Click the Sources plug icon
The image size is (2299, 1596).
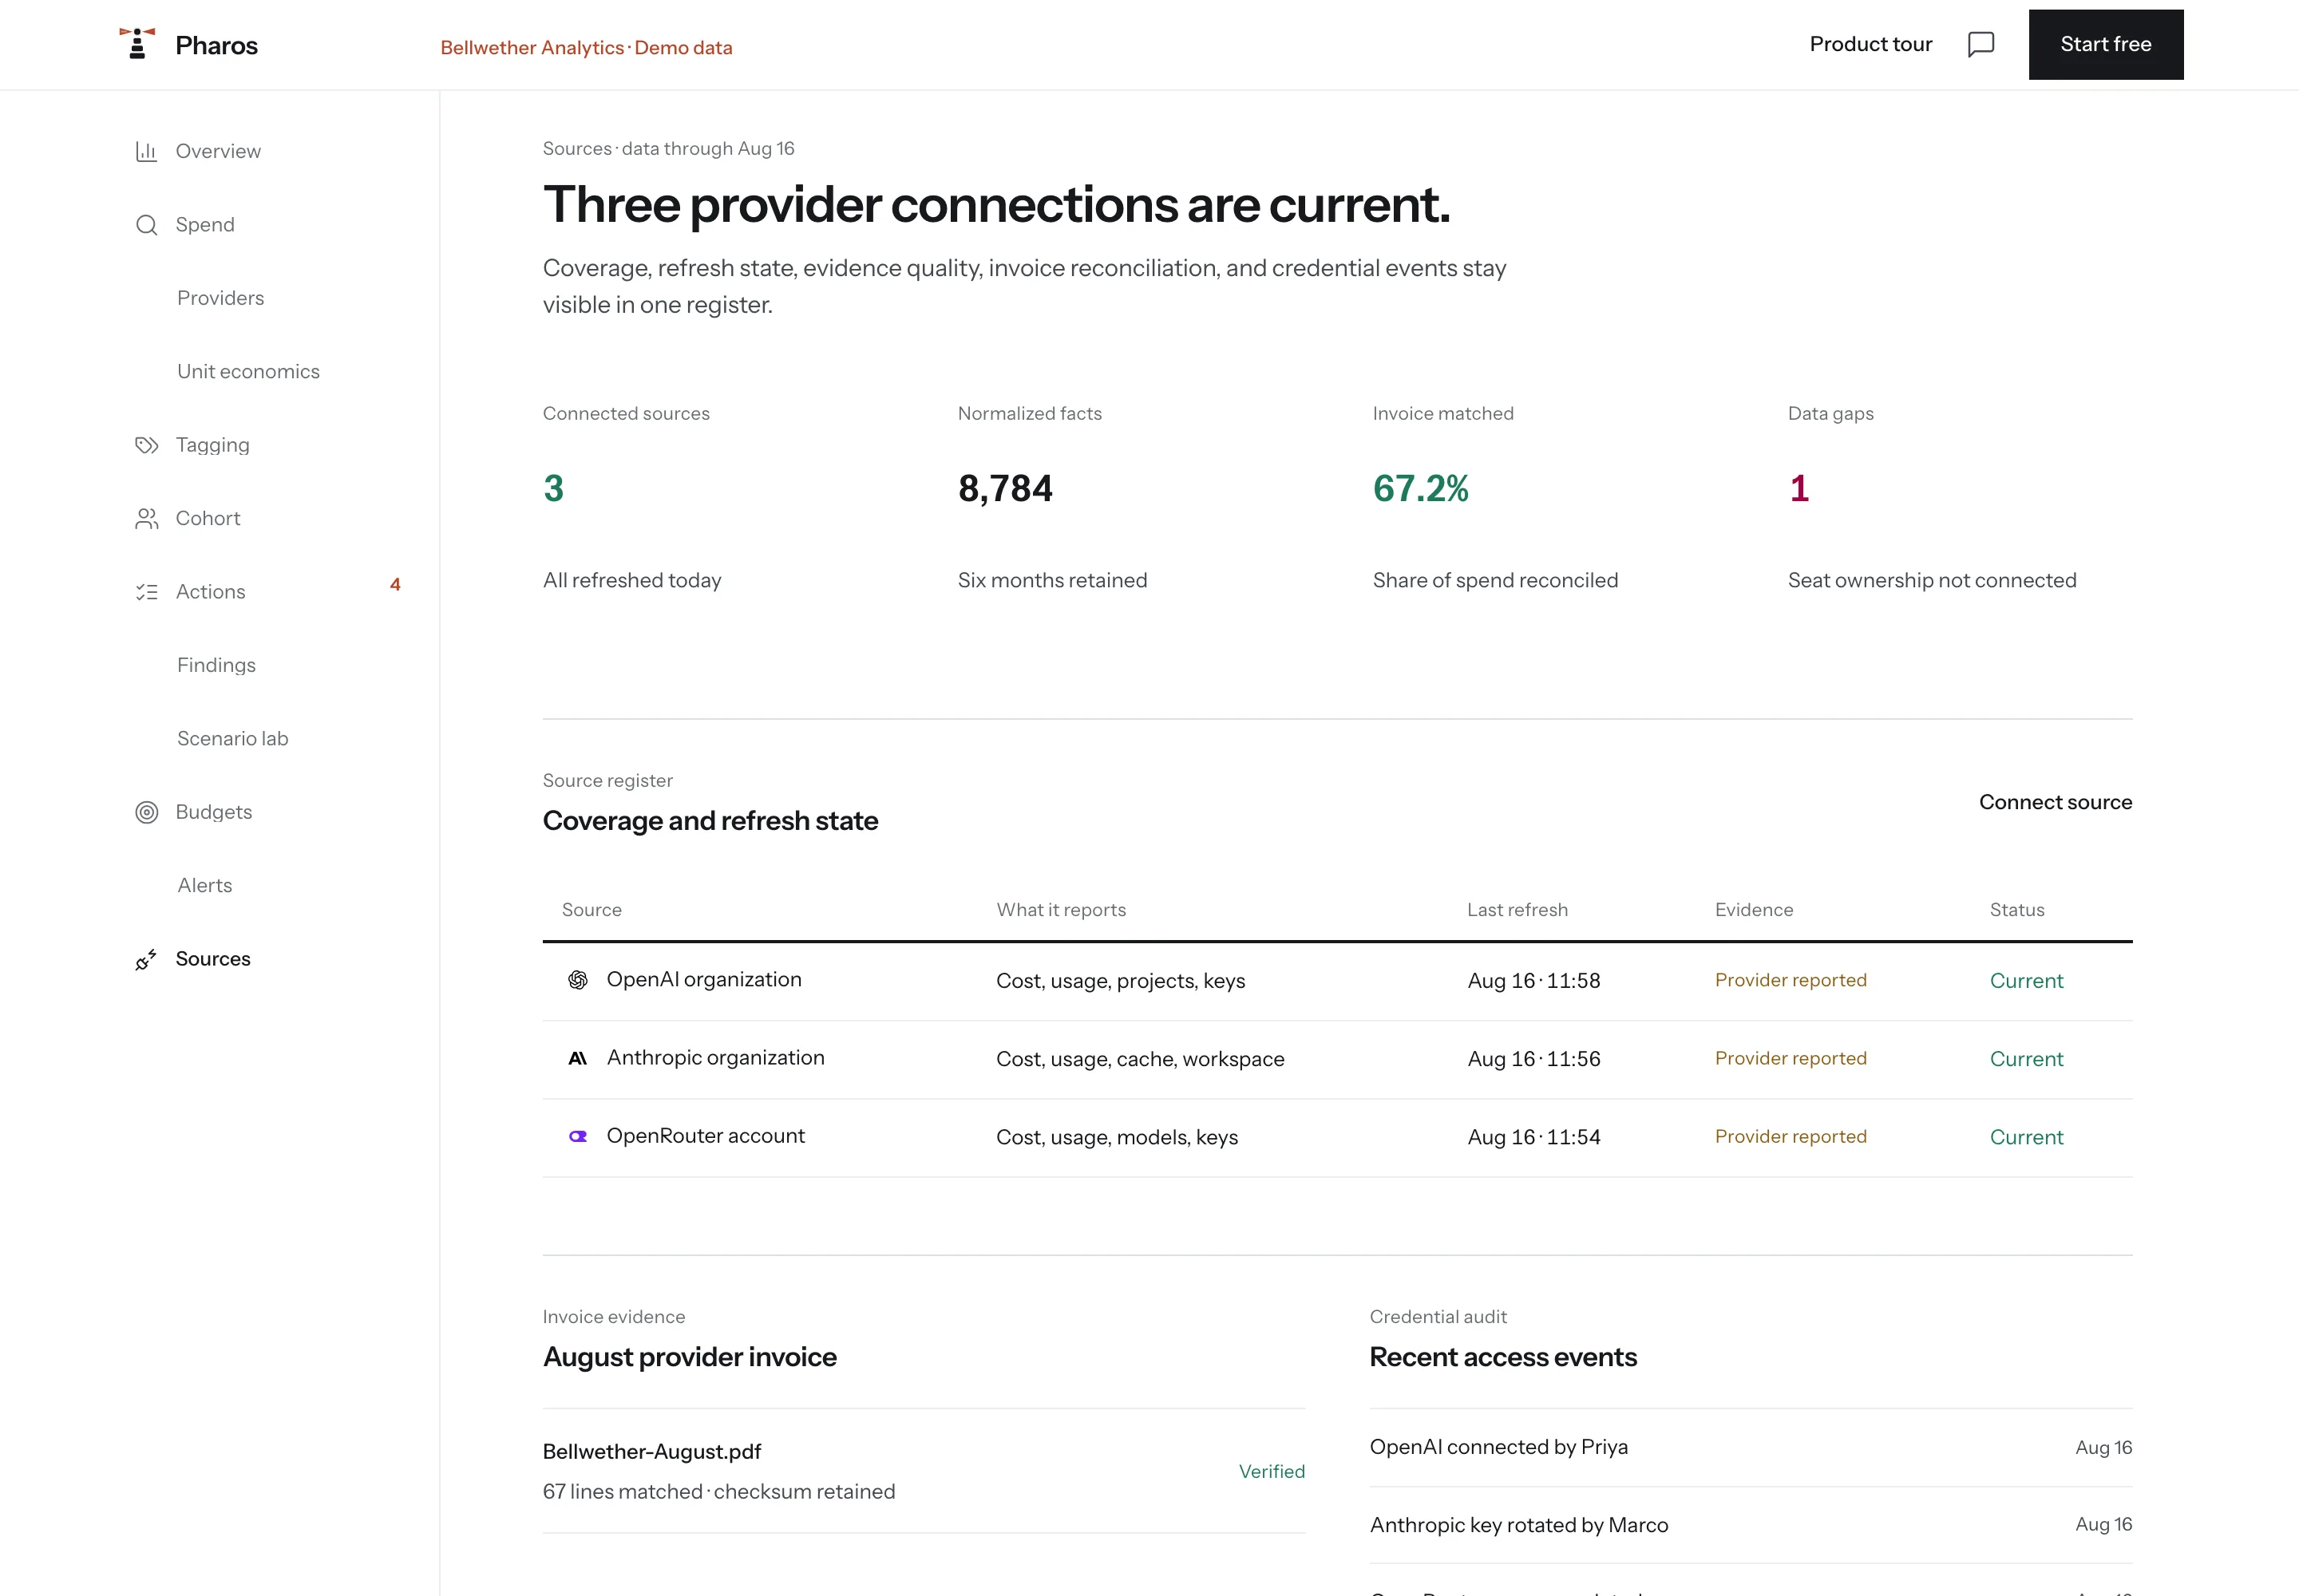click(x=146, y=959)
